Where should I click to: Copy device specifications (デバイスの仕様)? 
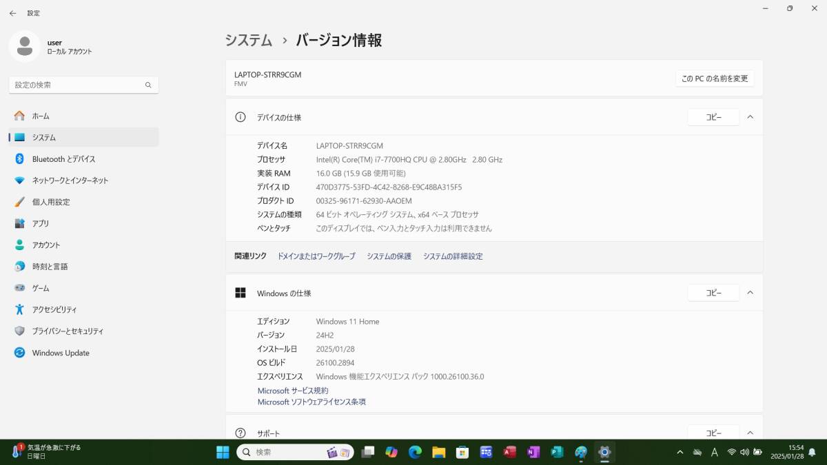coord(713,117)
